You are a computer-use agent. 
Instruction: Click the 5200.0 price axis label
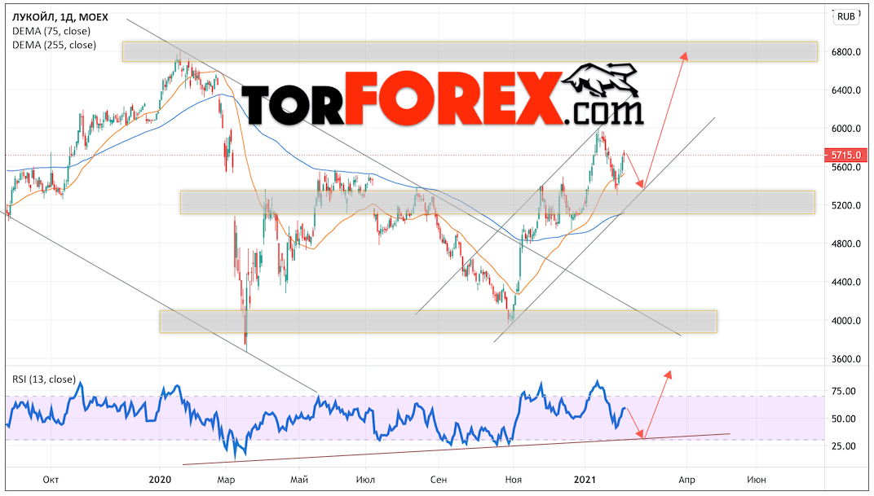(x=845, y=205)
